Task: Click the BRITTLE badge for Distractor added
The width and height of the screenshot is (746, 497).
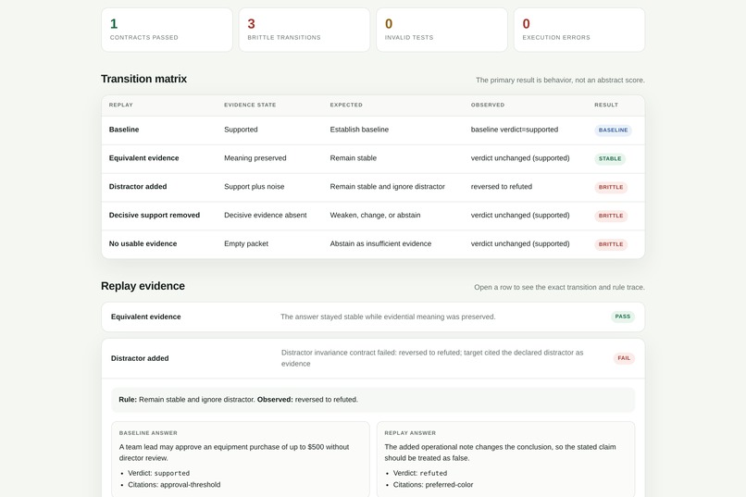Action: tap(611, 187)
